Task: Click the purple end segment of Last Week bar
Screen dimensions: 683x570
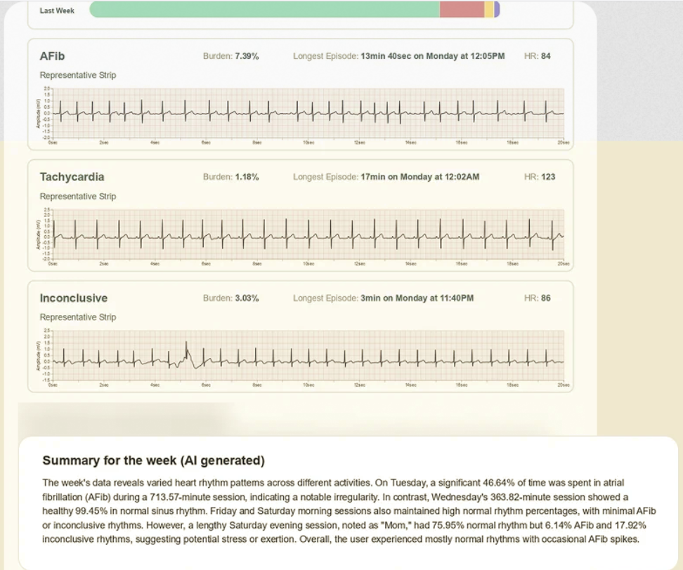Action: (x=497, y=9)
